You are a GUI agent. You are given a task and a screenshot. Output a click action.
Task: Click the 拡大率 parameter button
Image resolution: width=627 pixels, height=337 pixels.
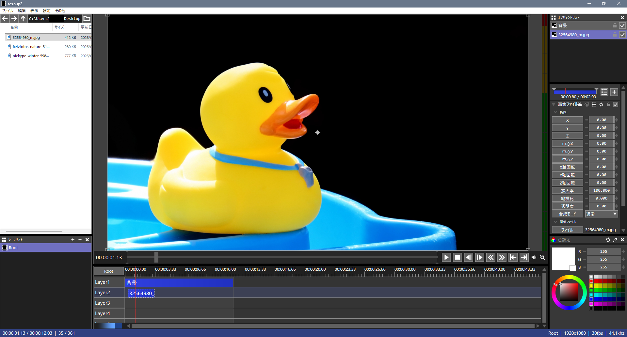[567, 191]
